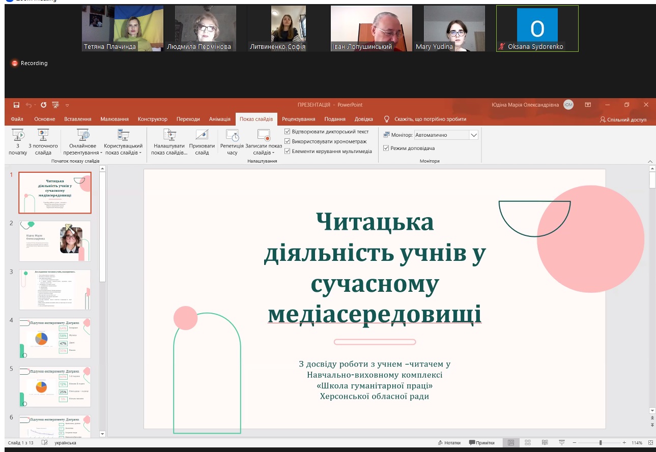
Task: Click the zoom slider handle in status bar
Action: [x=601, y=443]
